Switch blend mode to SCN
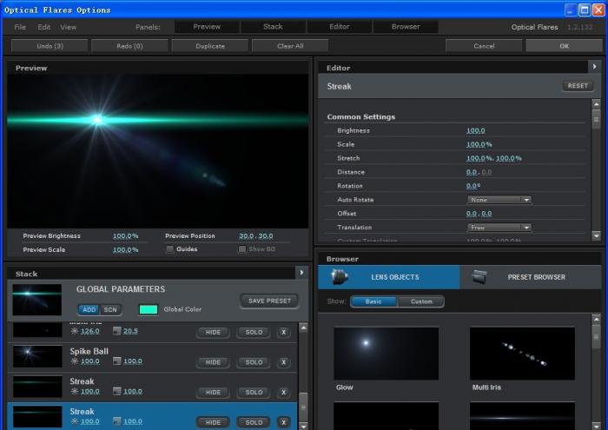608x430 pixels. tap(110, 309)
